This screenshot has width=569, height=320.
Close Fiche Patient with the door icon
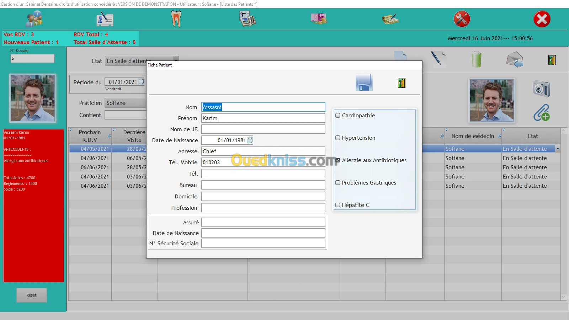[x=402, y=83]
